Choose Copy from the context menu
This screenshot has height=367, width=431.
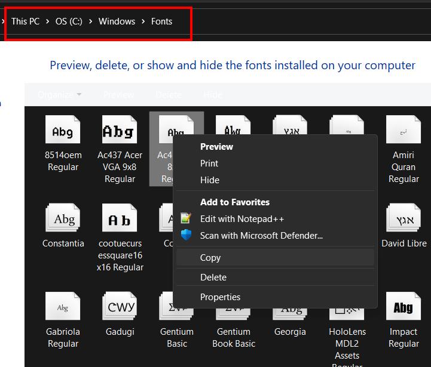tap(210, 258)
